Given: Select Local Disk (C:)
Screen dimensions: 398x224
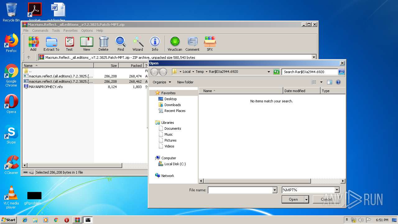Looking at the screenshot, I should (175, 164).
